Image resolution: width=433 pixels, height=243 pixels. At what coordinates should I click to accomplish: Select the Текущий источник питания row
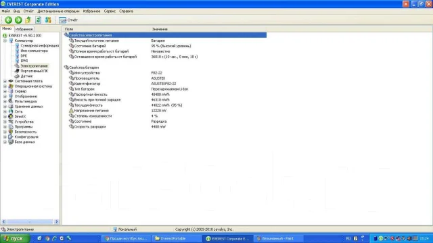[165, 40]
